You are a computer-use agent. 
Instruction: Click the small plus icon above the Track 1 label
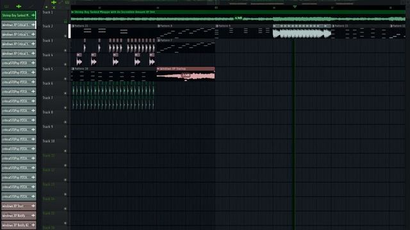coord(47,7)
